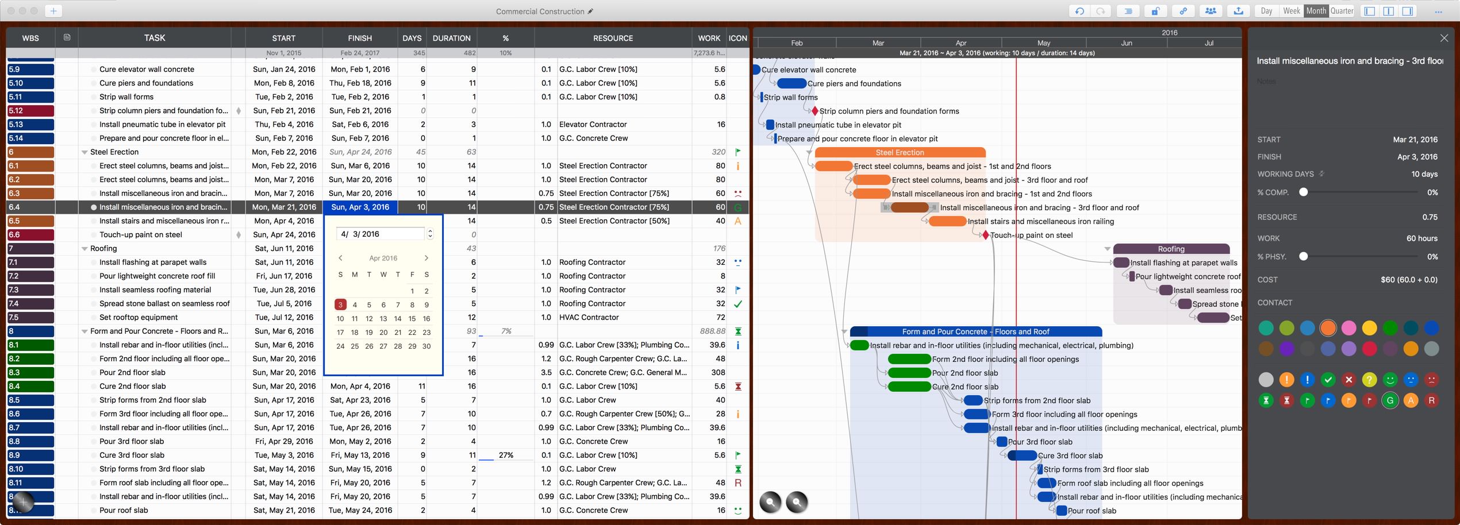Collapse the Roofing task group

pyautogui.click(x=84, y=249)
